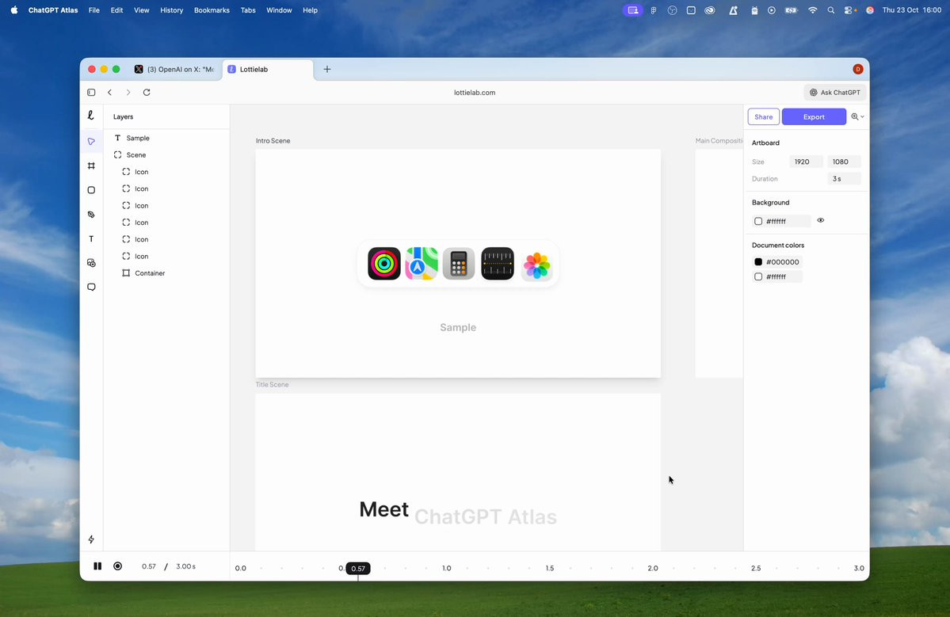Click the Ask ChatGPT button

click(835, 93)
